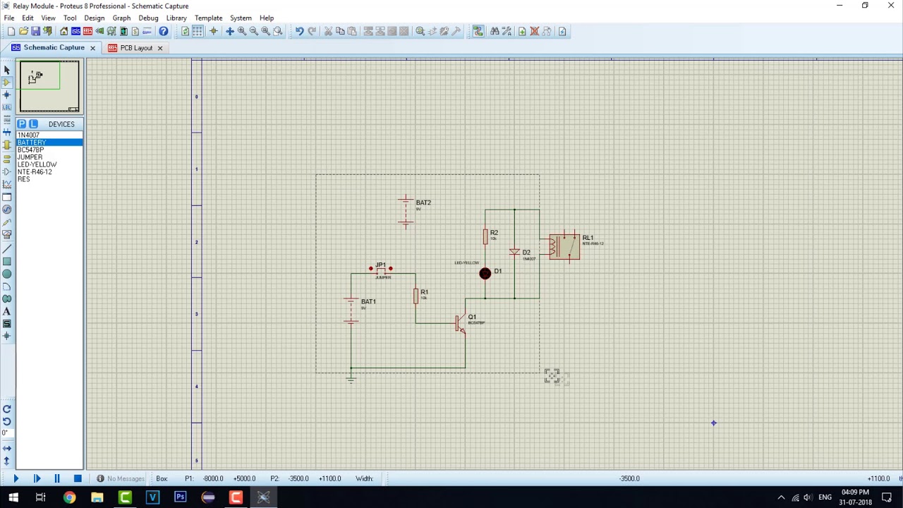Choose Wire Label Mode LBL tool

(7, 107)
